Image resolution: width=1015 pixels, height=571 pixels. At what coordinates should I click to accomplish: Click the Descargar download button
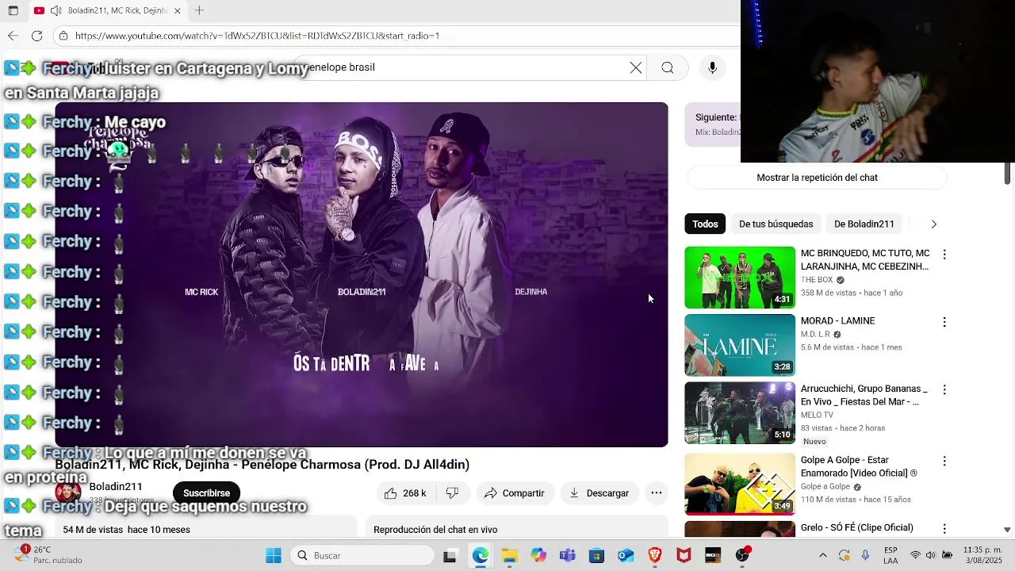click(x=599, y=493)
